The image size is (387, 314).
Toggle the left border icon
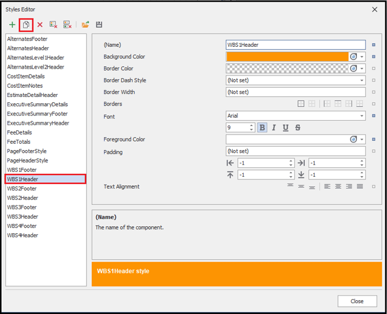(327, 104)
